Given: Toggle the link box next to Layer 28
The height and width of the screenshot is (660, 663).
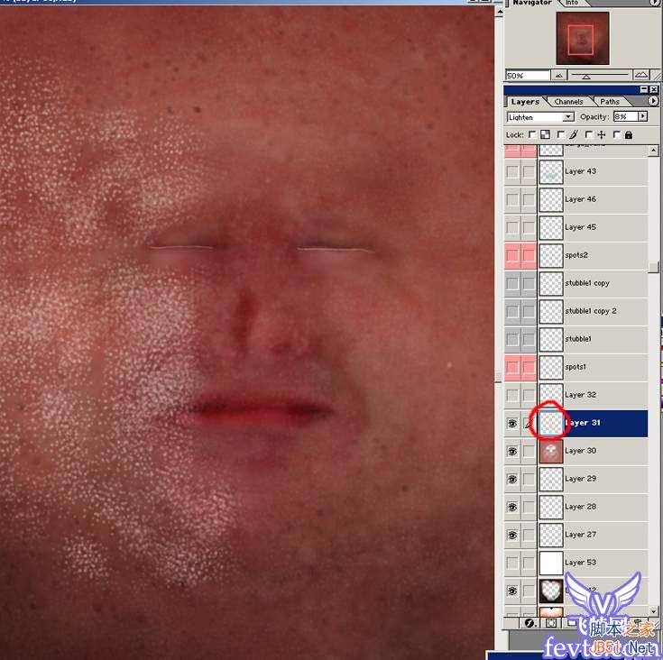Looking at the screenshot, I should (529, 507).
